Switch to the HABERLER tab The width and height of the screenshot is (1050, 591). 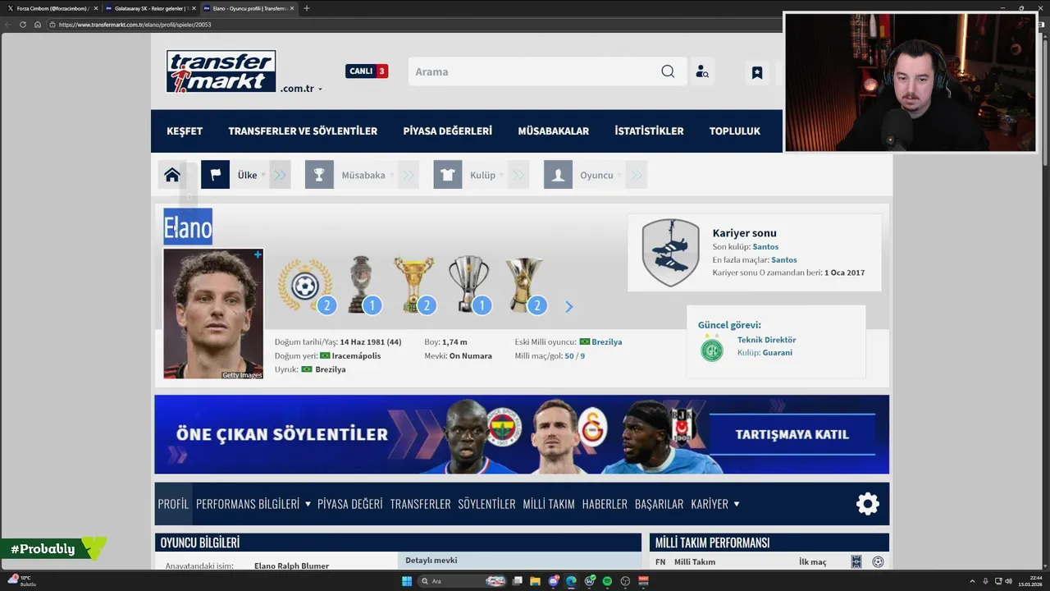[x=605, y=503]
